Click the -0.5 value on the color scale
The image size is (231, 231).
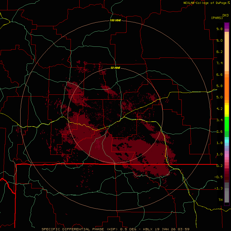click(218, 177)
